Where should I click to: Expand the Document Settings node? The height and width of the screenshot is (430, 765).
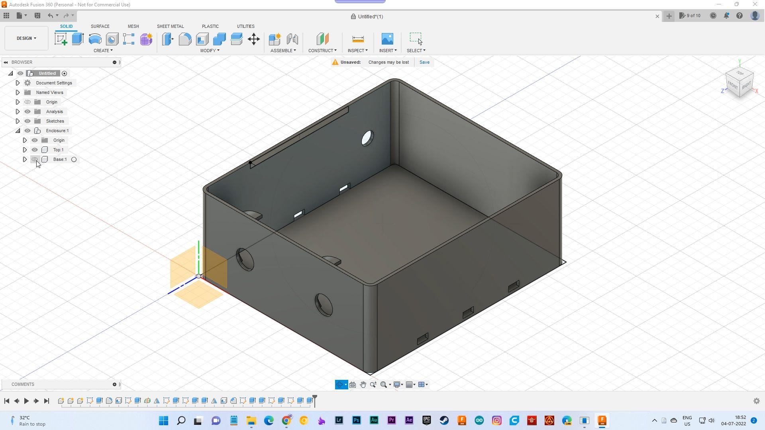18,83
